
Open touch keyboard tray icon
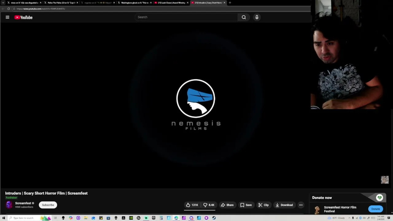(x=373, y=218)
